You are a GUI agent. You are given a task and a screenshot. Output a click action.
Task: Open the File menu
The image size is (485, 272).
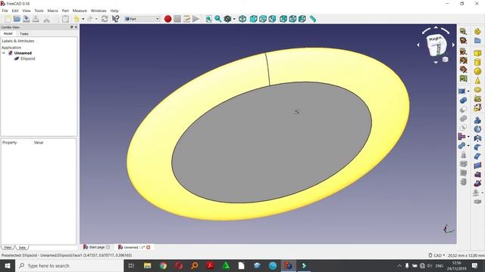pos(5,11)
